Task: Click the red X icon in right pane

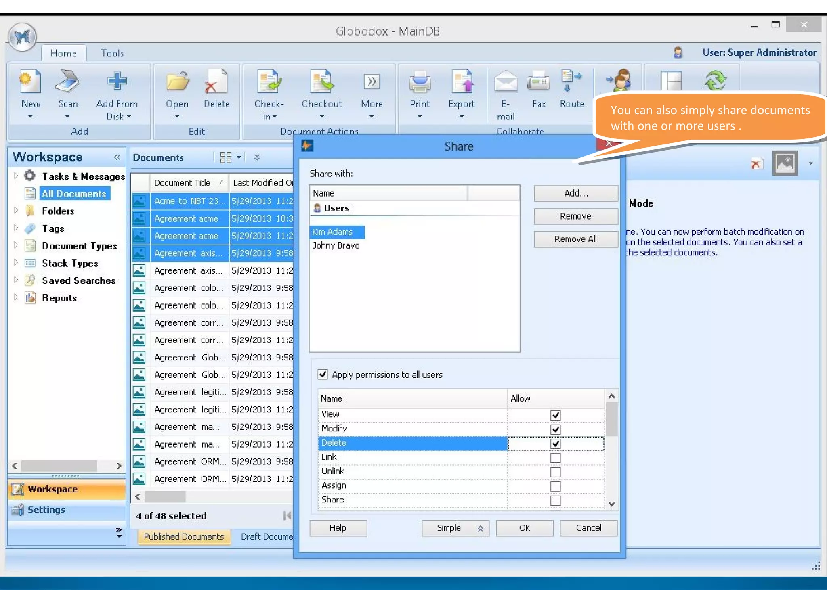Action: (756, 164)
